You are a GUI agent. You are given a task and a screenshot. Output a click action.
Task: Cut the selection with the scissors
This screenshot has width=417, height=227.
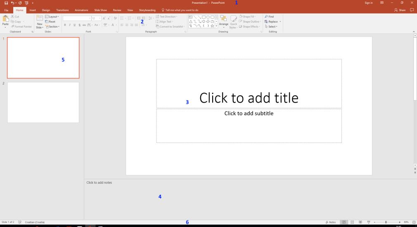pos(15,16)
